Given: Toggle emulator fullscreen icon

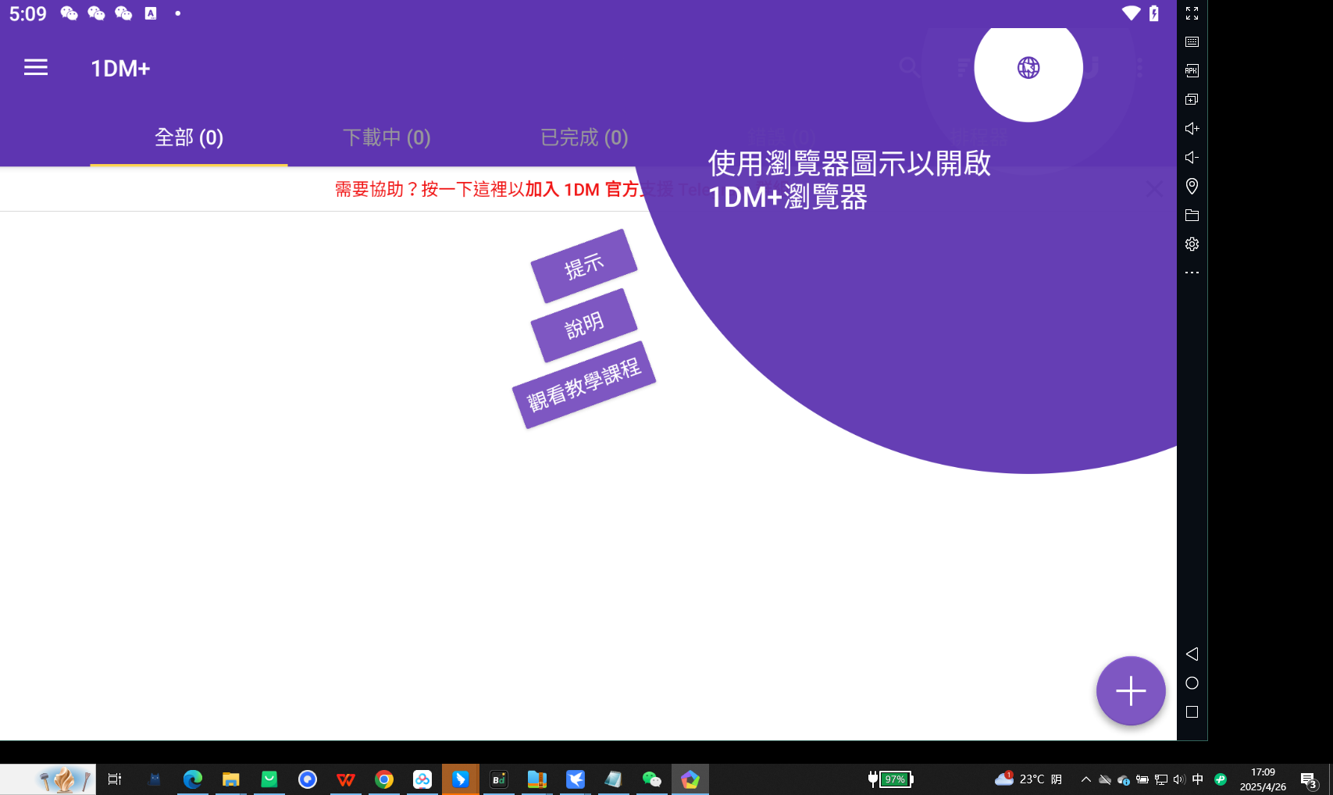Looking at the screenshot, I should [x=1192, y=13].
